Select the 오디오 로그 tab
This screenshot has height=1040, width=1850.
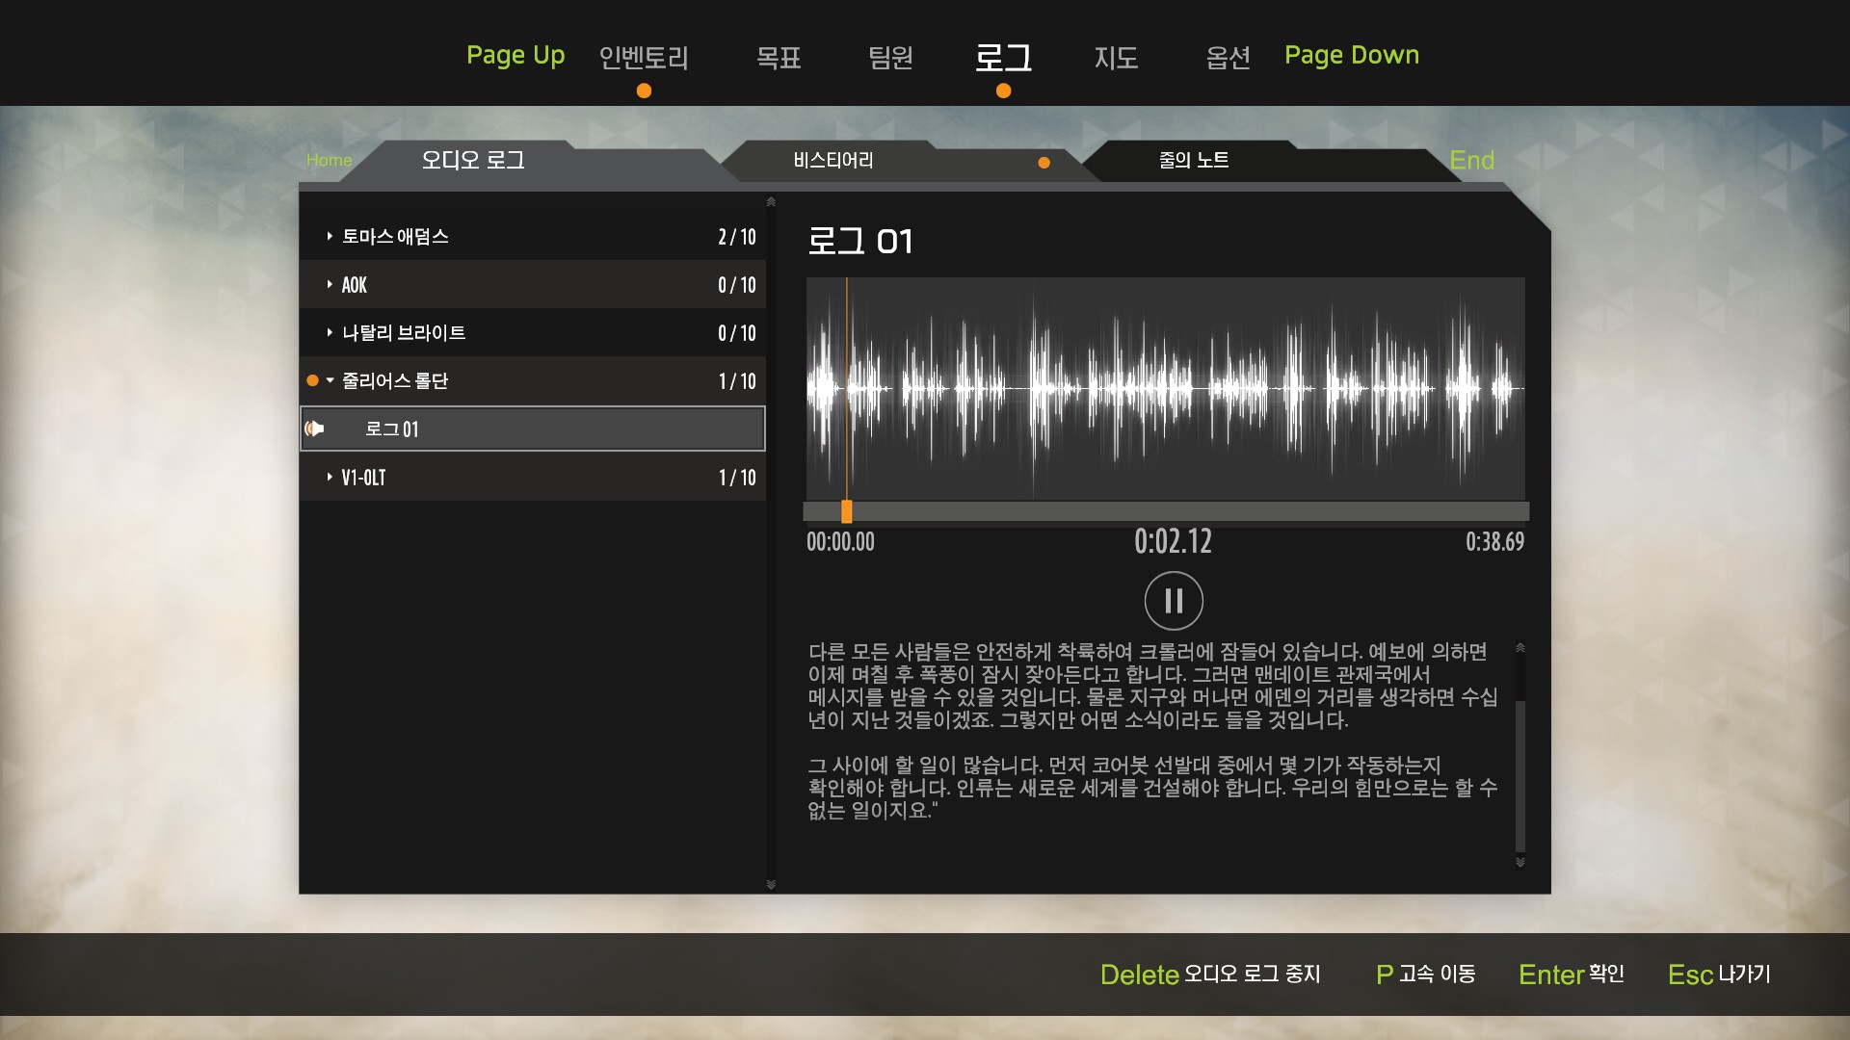click(x=472, y=161)
